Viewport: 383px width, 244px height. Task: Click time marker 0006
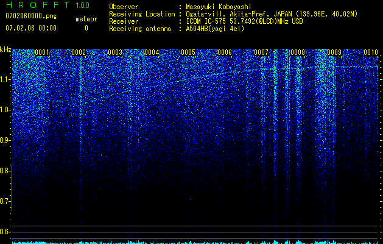click(225, 52)
